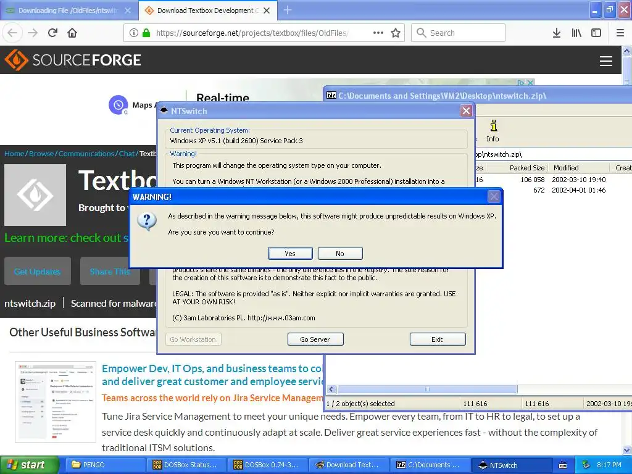Click page scroll-down arrow in Firefox
The height and width of the screenshot is (474, 632).
click(x=626, y=450)
